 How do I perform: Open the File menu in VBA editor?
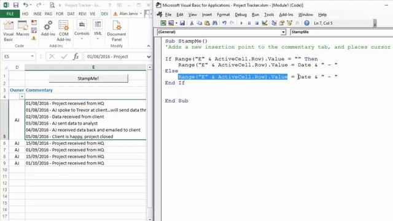click(168, 15)
